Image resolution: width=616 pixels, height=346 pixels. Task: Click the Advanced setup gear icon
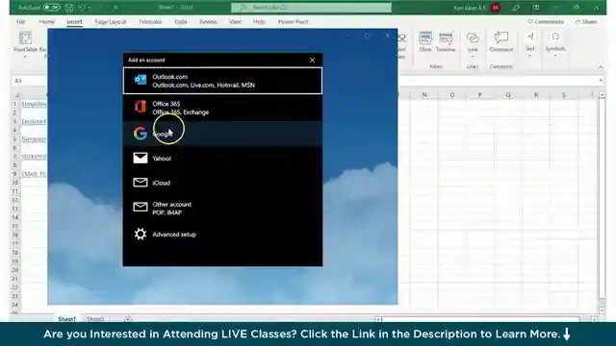141,235
